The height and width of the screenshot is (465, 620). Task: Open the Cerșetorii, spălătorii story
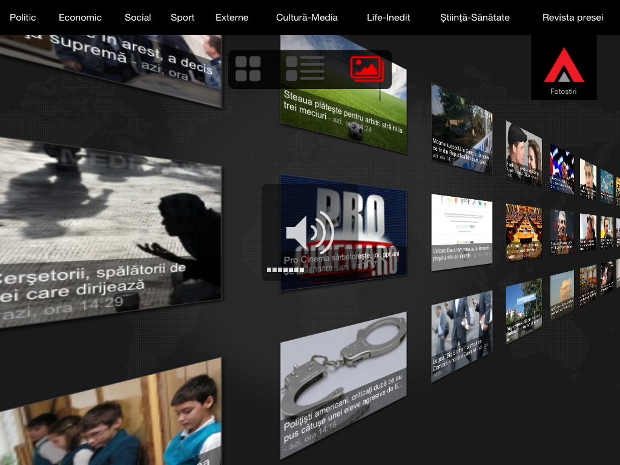pyautogui.click(x=111, y=232)
